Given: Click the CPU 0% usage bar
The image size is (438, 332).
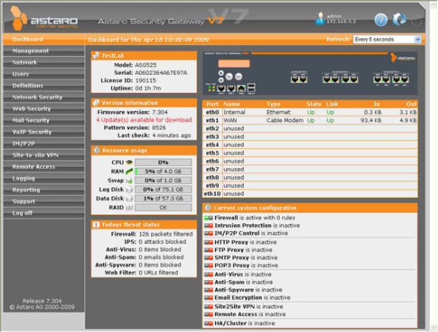Looking at the screenshot, I should [164, 162].
